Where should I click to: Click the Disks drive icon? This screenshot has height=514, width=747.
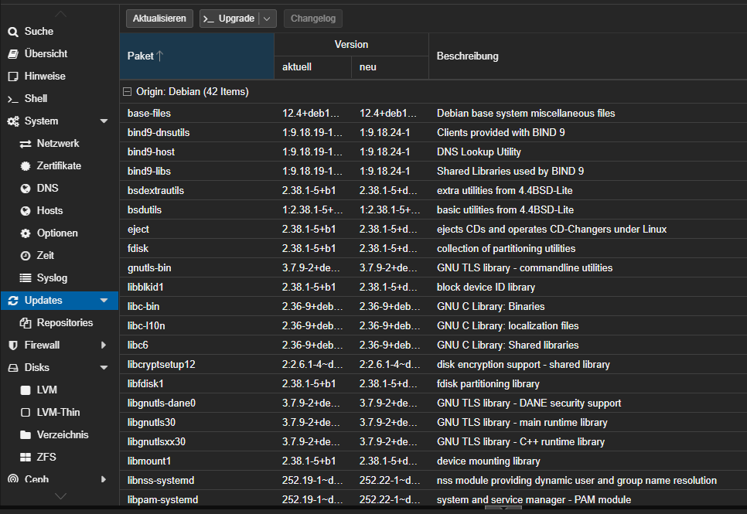(x=13, y=368)
